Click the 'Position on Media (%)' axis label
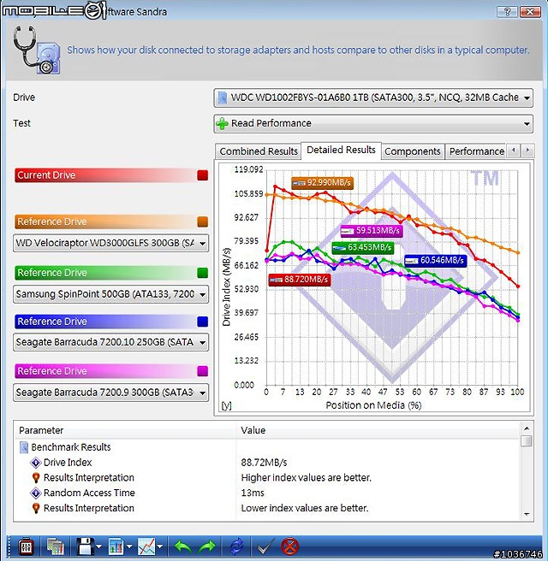548x561 pixels. [x=373, y=405]
